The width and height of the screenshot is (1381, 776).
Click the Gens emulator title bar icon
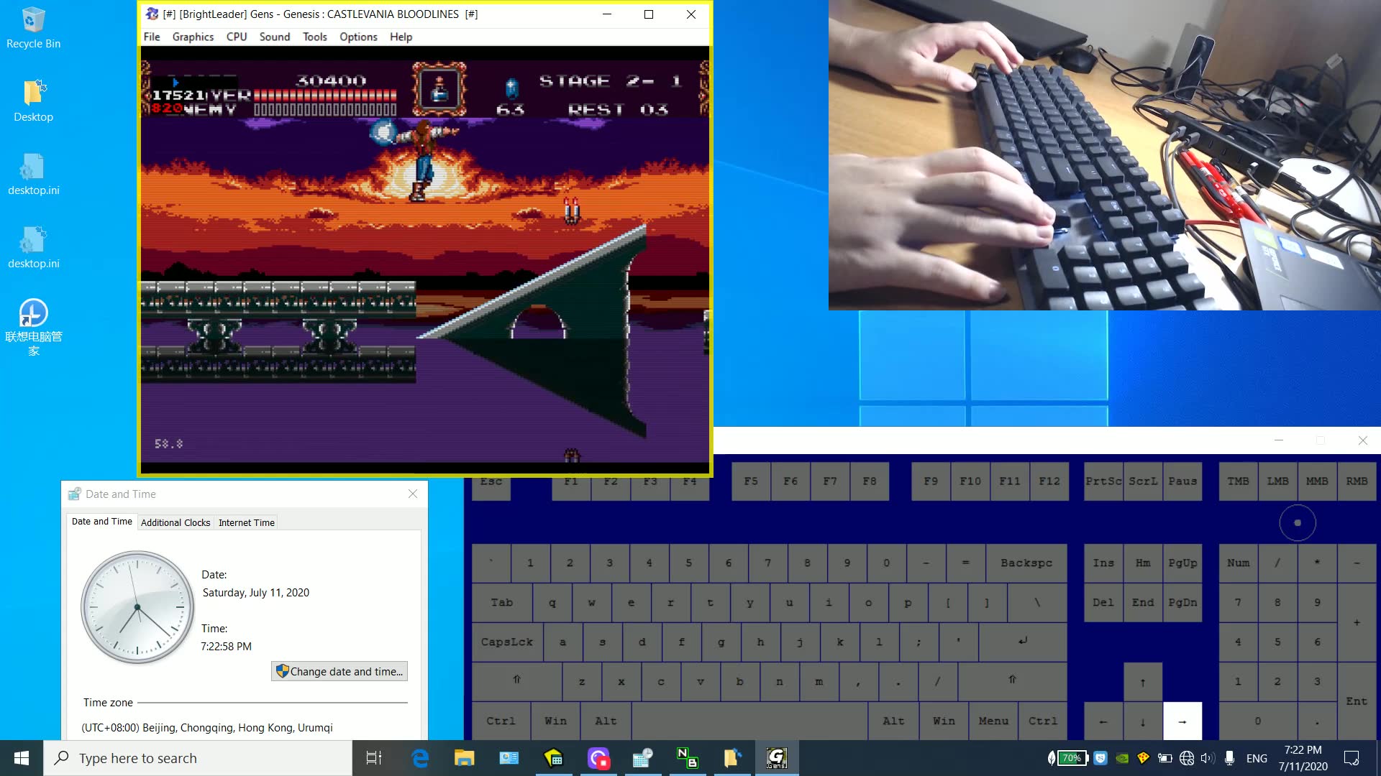152,14
